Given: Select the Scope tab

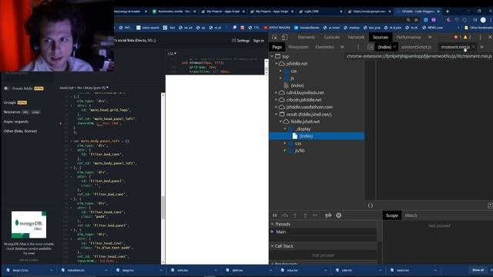Looking at the screenshot, I should (392, 215).
